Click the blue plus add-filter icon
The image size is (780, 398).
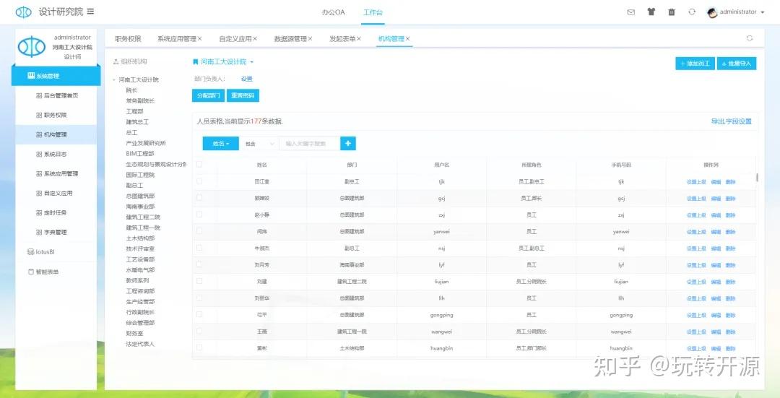(347, 144)
